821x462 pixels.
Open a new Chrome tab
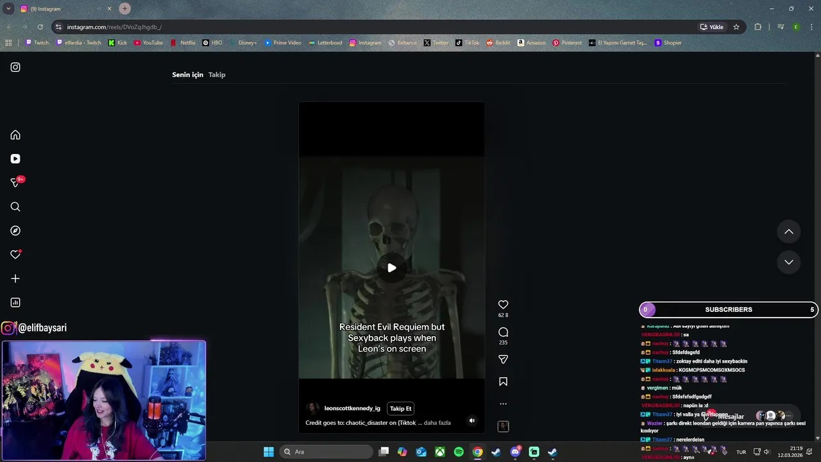tap(124, 9)
